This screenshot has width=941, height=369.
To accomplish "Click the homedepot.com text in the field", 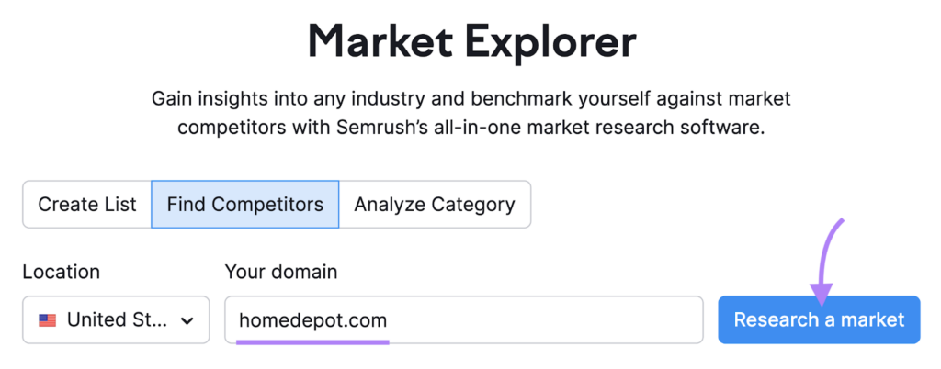I will click(x=312, y=320).
